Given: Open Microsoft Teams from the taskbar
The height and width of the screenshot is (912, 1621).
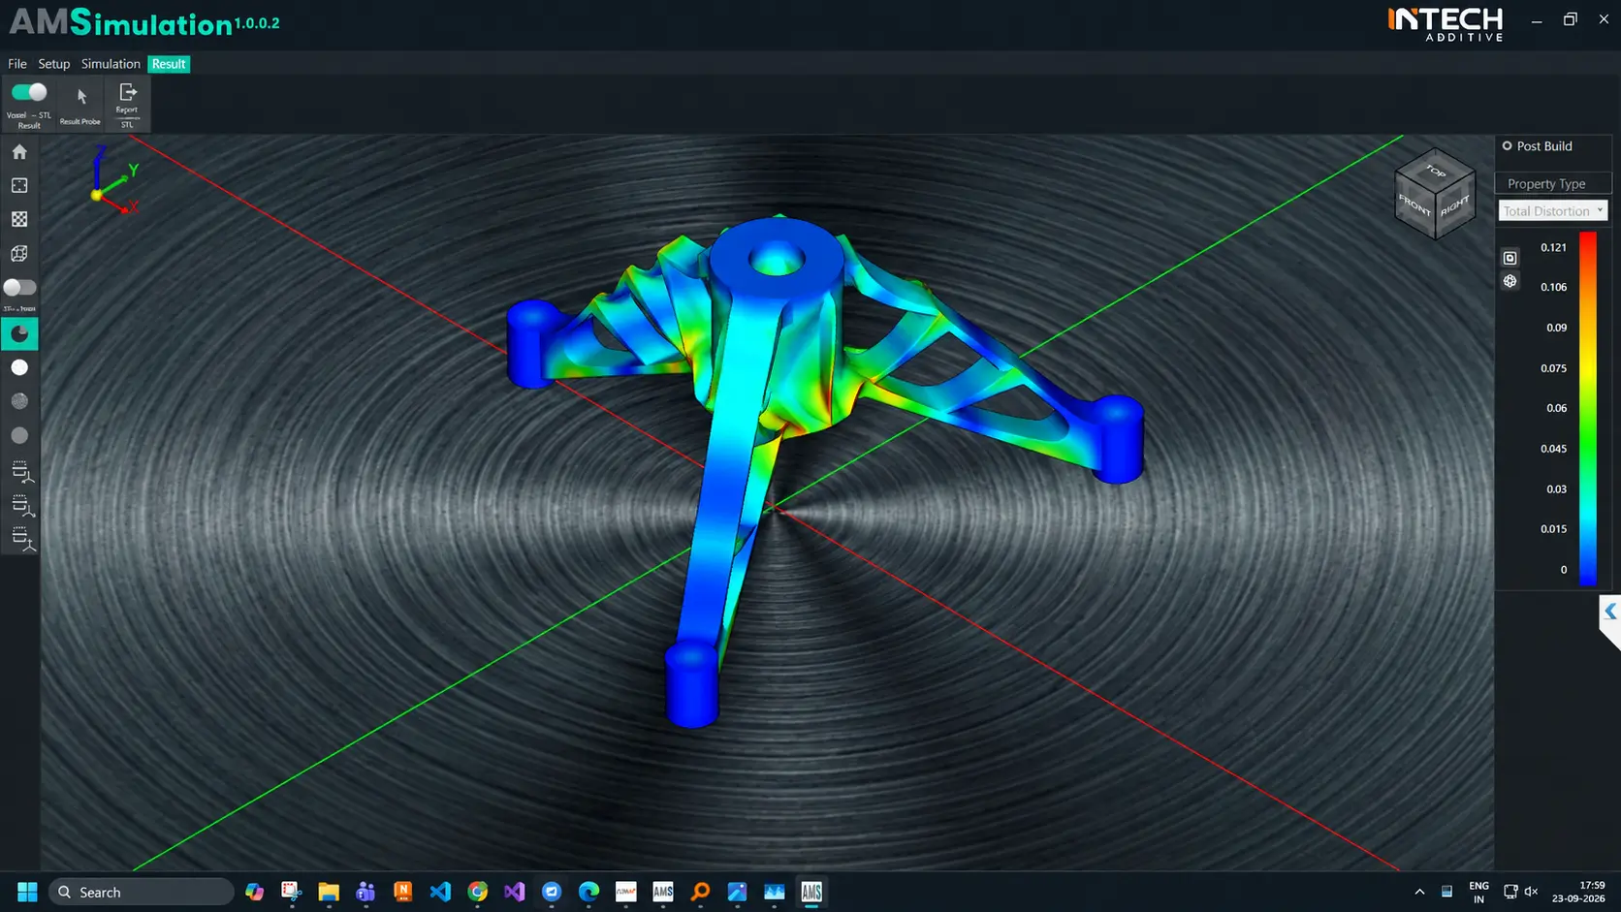Looking at the screenshot, I should pyautogui.click(x=366, y=892).
